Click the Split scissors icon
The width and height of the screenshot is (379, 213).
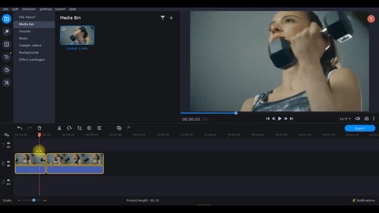tap(59, 128)
